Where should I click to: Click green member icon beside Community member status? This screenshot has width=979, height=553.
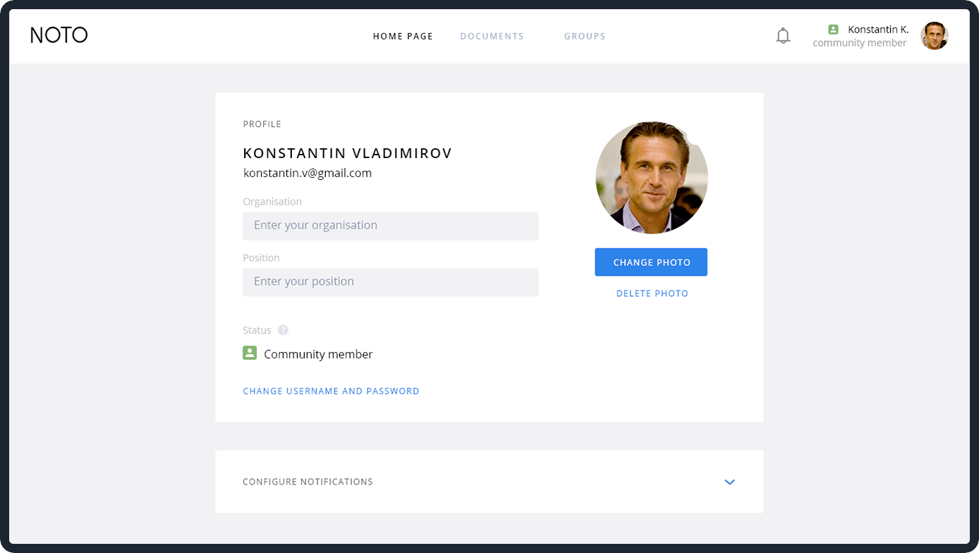250,353
